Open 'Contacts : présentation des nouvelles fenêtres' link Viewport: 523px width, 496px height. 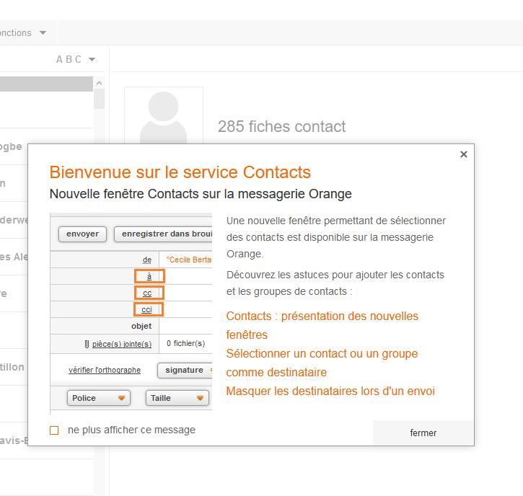(322, 325)
